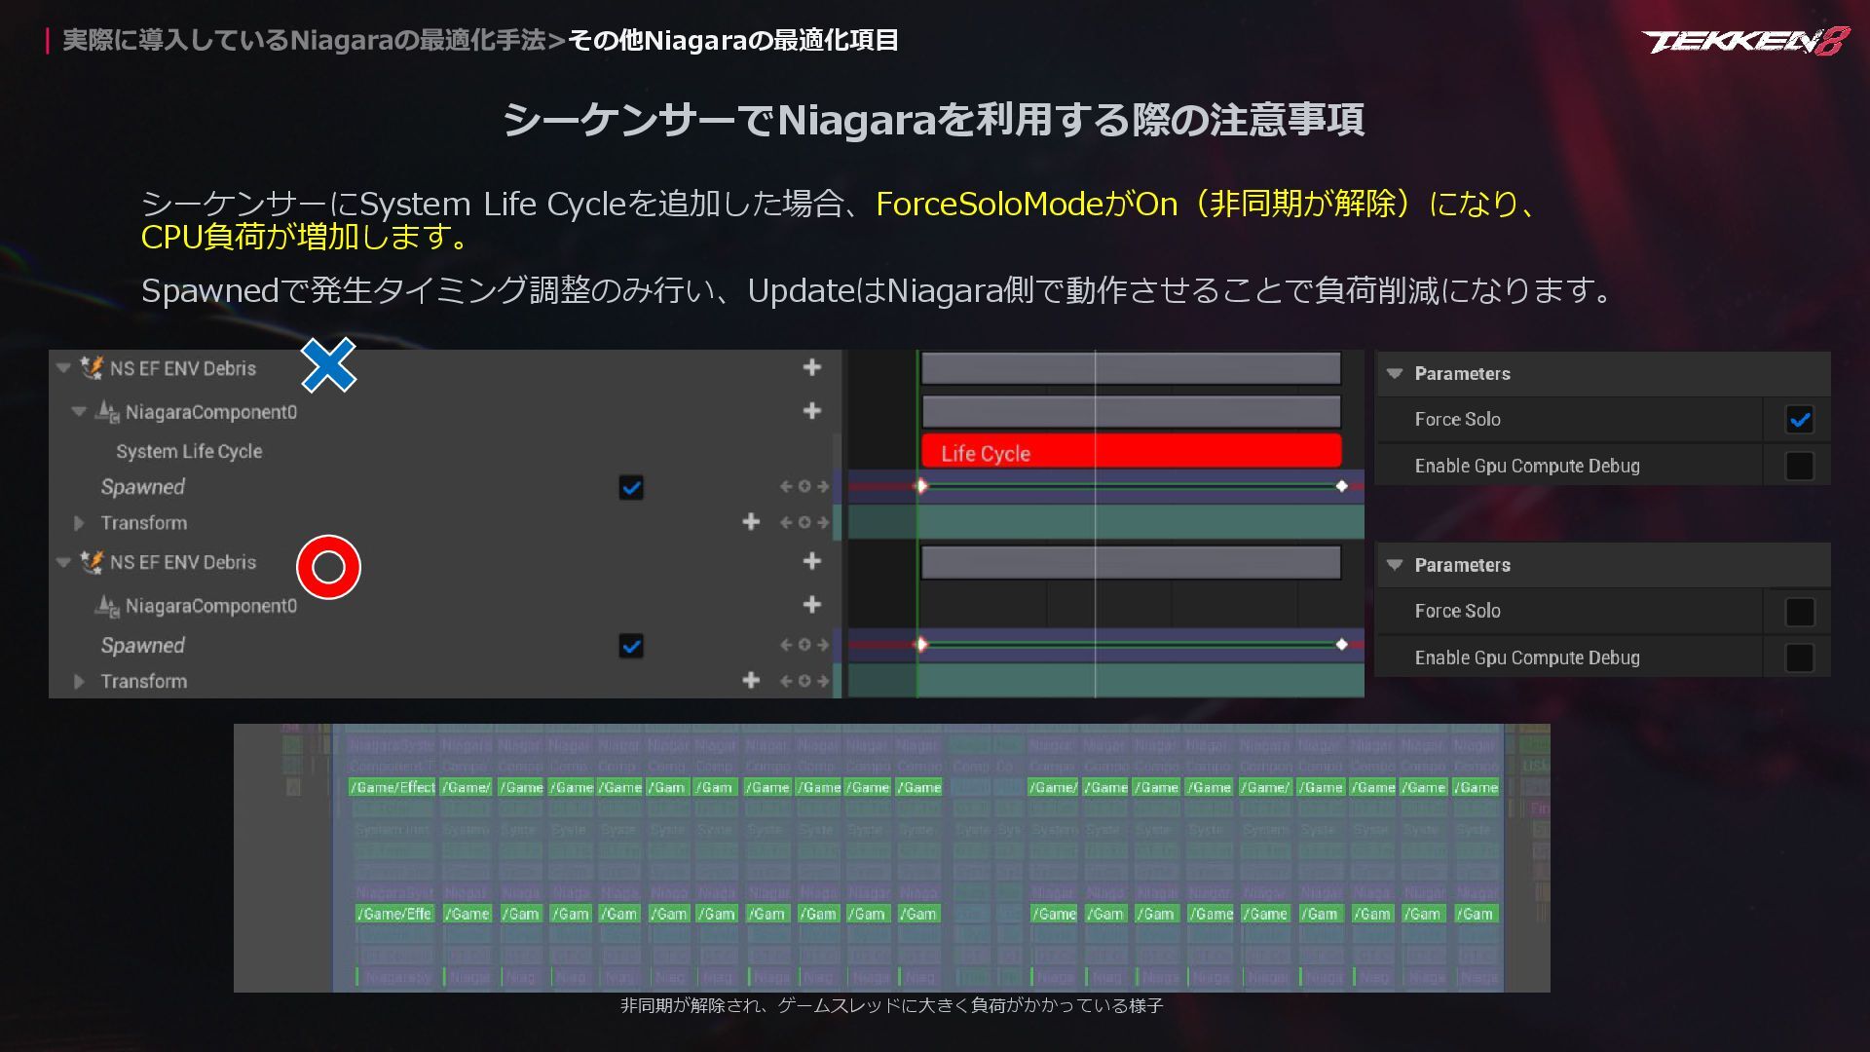The height and width of the screenshot is (1052, 1870).
Task: Select the System Life Cycle track
Action: 189,451
